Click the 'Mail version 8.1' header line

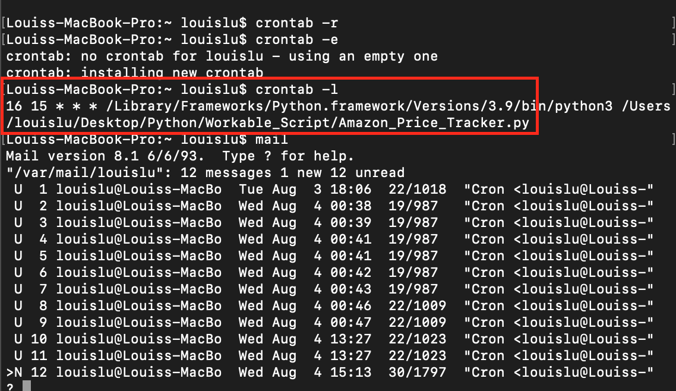pos(180,156)
